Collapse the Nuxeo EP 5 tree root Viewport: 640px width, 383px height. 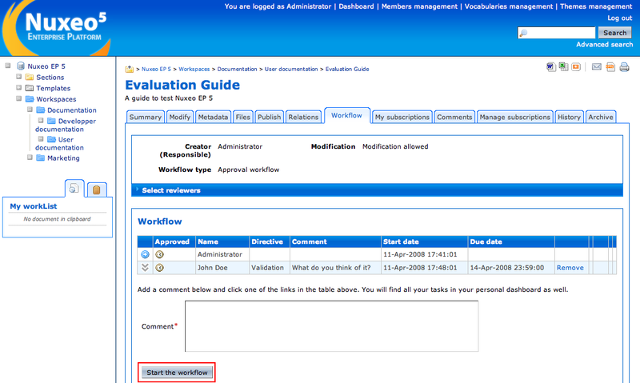click(8, 66)
